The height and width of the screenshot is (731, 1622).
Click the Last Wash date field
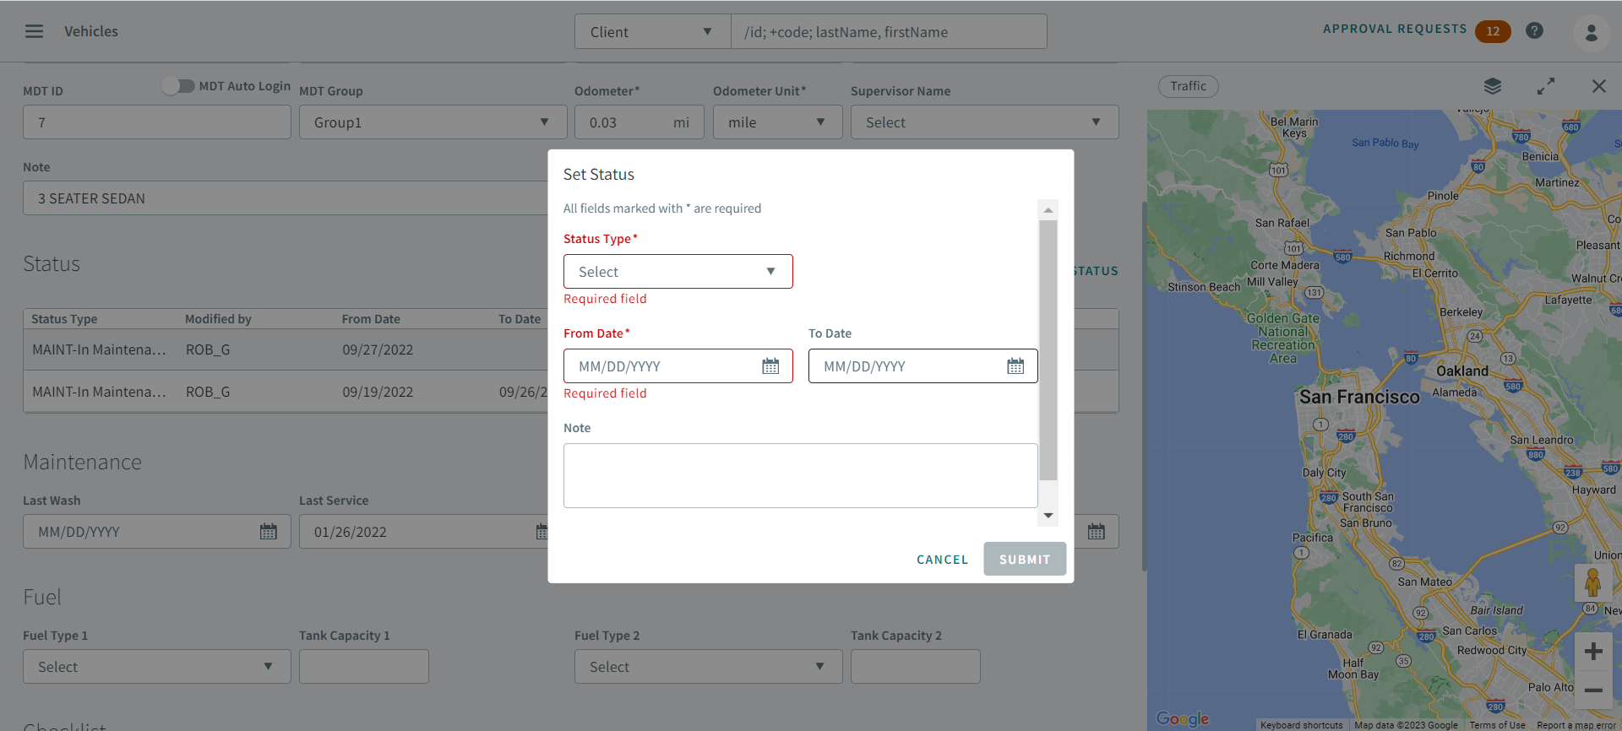click(x=156, y=532)
